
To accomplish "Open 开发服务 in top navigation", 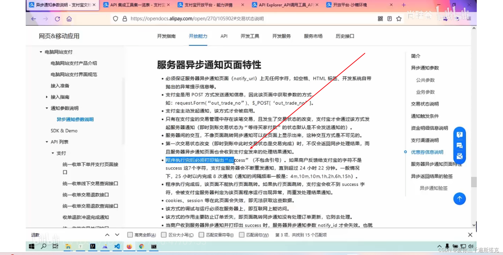I will [x=282, y=36].
